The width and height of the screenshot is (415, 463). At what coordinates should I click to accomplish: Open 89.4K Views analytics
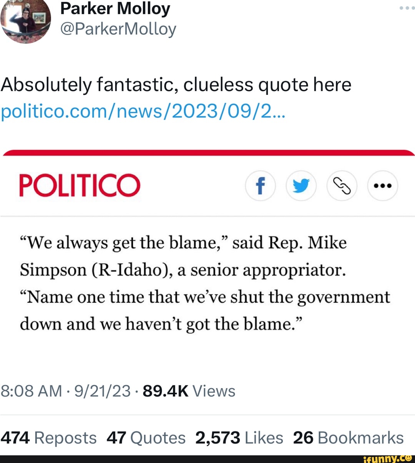click(188, 390)
